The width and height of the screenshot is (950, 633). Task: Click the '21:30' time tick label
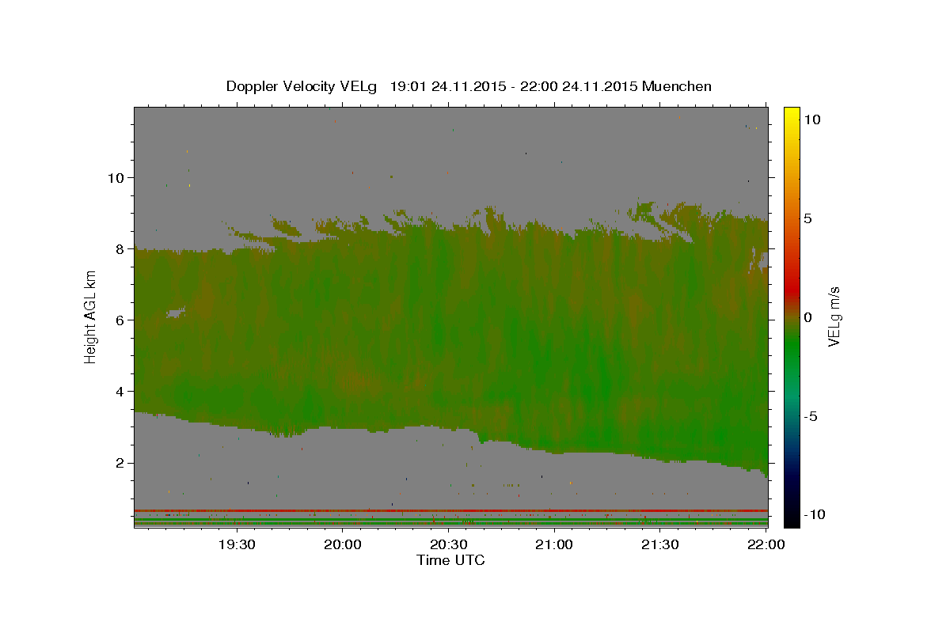[659, 544]
